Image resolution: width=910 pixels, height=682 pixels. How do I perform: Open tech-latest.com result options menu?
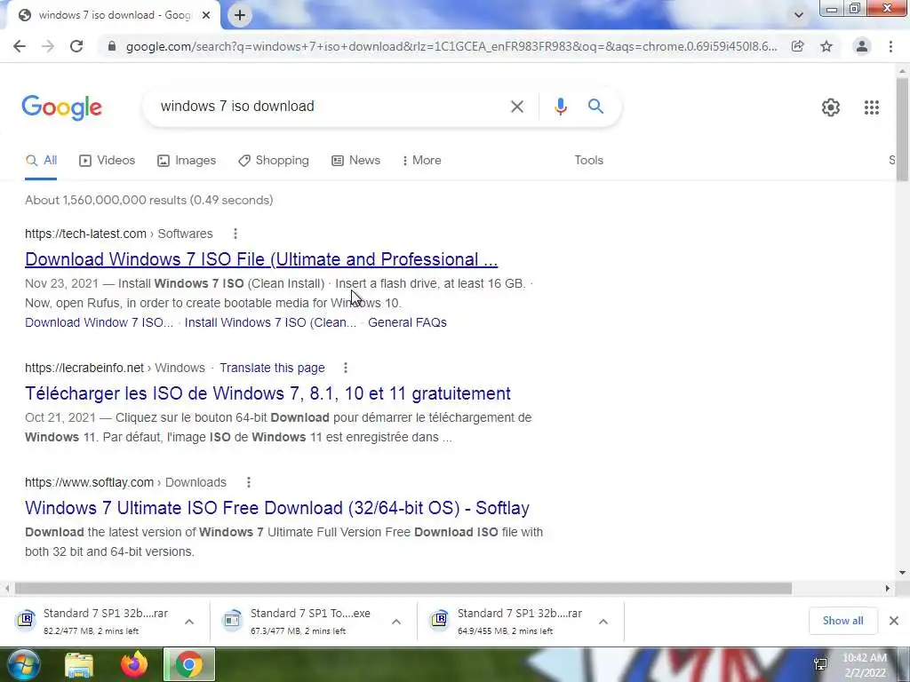click(x=235, y=234)
